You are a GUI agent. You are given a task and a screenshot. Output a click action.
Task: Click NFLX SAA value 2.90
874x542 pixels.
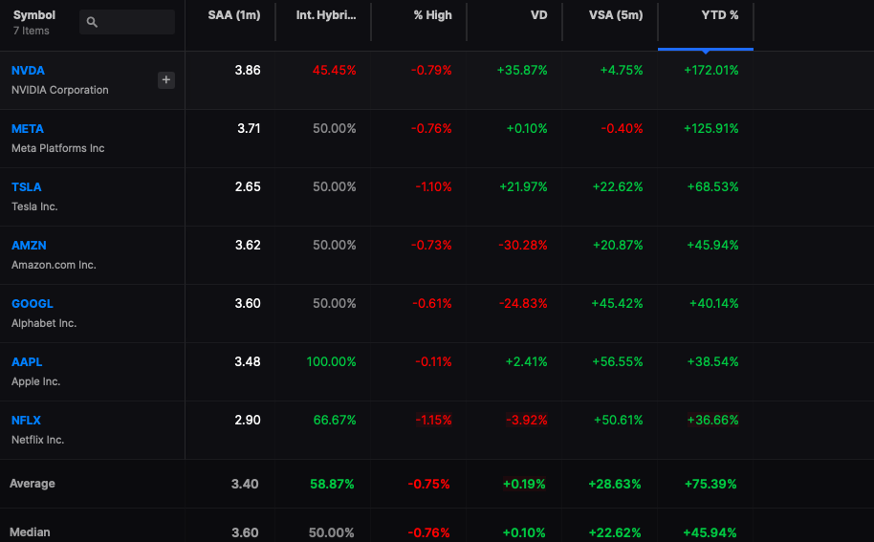click(x=248, y=421)
